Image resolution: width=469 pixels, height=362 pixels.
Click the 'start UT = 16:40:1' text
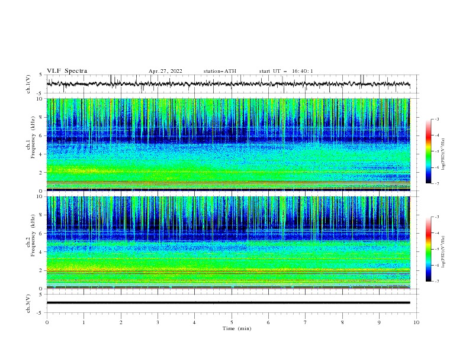pyautogui.click(x=286, y=71)
